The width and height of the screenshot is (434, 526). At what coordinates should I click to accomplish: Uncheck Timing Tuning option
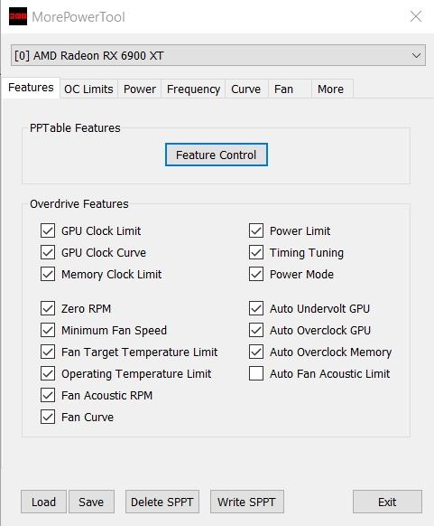[x=256, y=252]
